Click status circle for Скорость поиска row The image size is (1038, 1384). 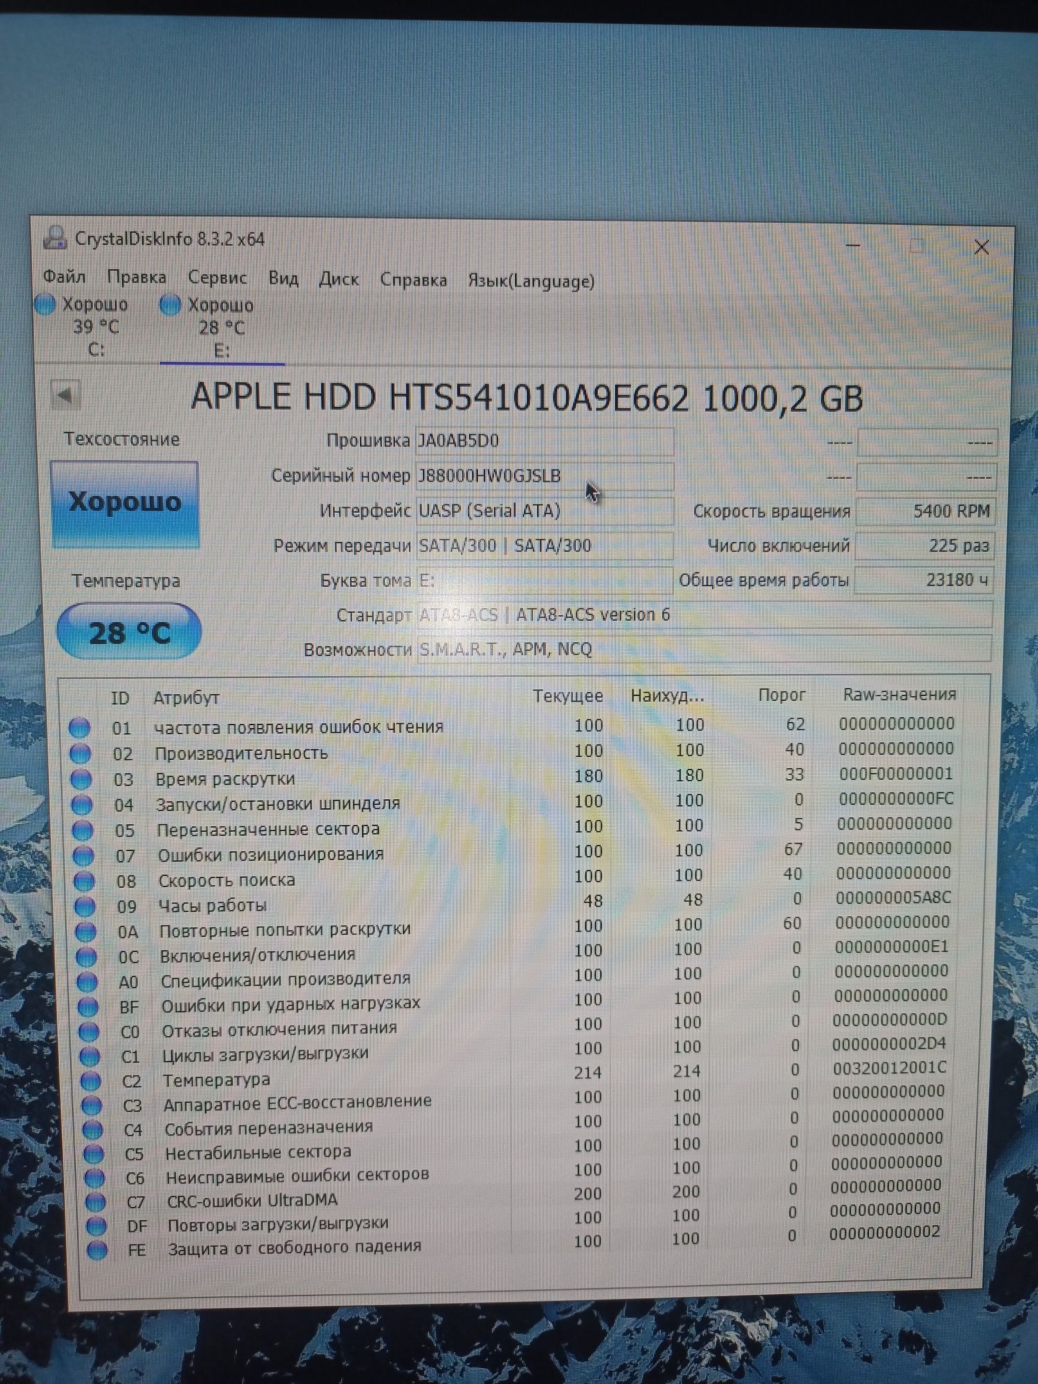(84, 881)
